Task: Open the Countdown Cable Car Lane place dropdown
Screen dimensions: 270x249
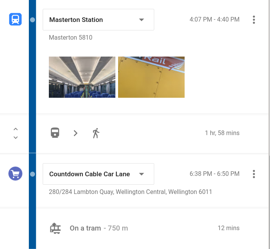Action: [98, 174]
